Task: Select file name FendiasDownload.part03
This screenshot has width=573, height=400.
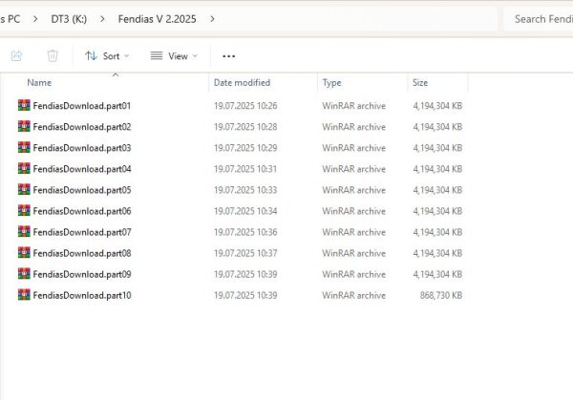Action: (x=82, y=148)
